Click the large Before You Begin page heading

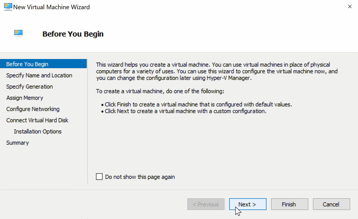click(x=73, y=34)
